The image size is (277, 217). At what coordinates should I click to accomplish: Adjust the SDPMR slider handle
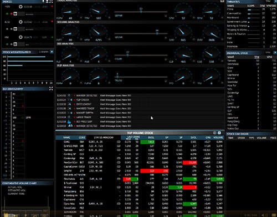[141, 12]
